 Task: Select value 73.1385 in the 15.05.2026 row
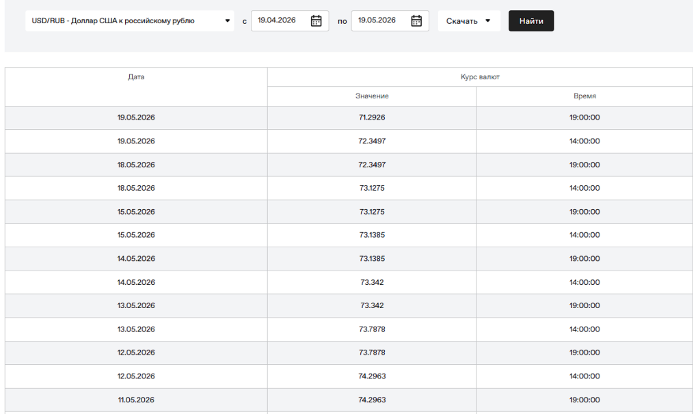(x=372, y=234)
